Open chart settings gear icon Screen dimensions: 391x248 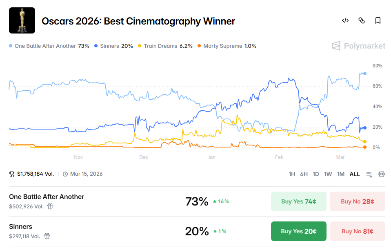tap(382, 174)
